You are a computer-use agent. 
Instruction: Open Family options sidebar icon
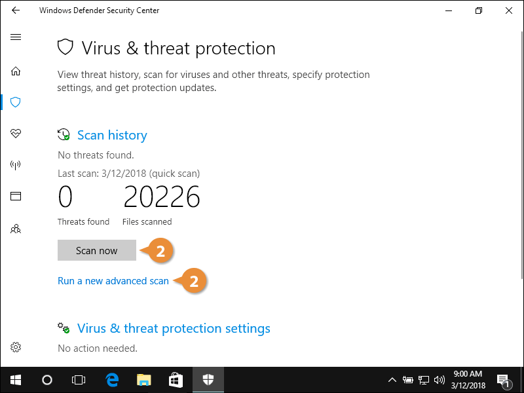[x=16, y=229]
